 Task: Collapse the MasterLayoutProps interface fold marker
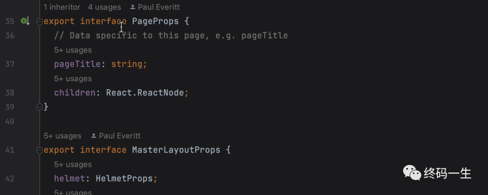[x=39, y=150]
